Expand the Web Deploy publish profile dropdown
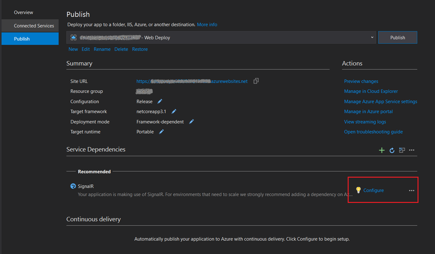This screenshot has width=435, height=254. [x=372, y=37]
